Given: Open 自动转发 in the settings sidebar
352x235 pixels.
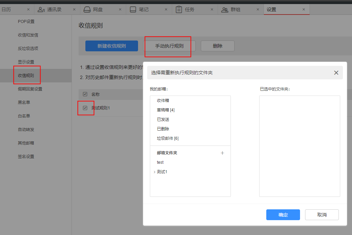Looking at the screenshot, I should click(26, 129).
